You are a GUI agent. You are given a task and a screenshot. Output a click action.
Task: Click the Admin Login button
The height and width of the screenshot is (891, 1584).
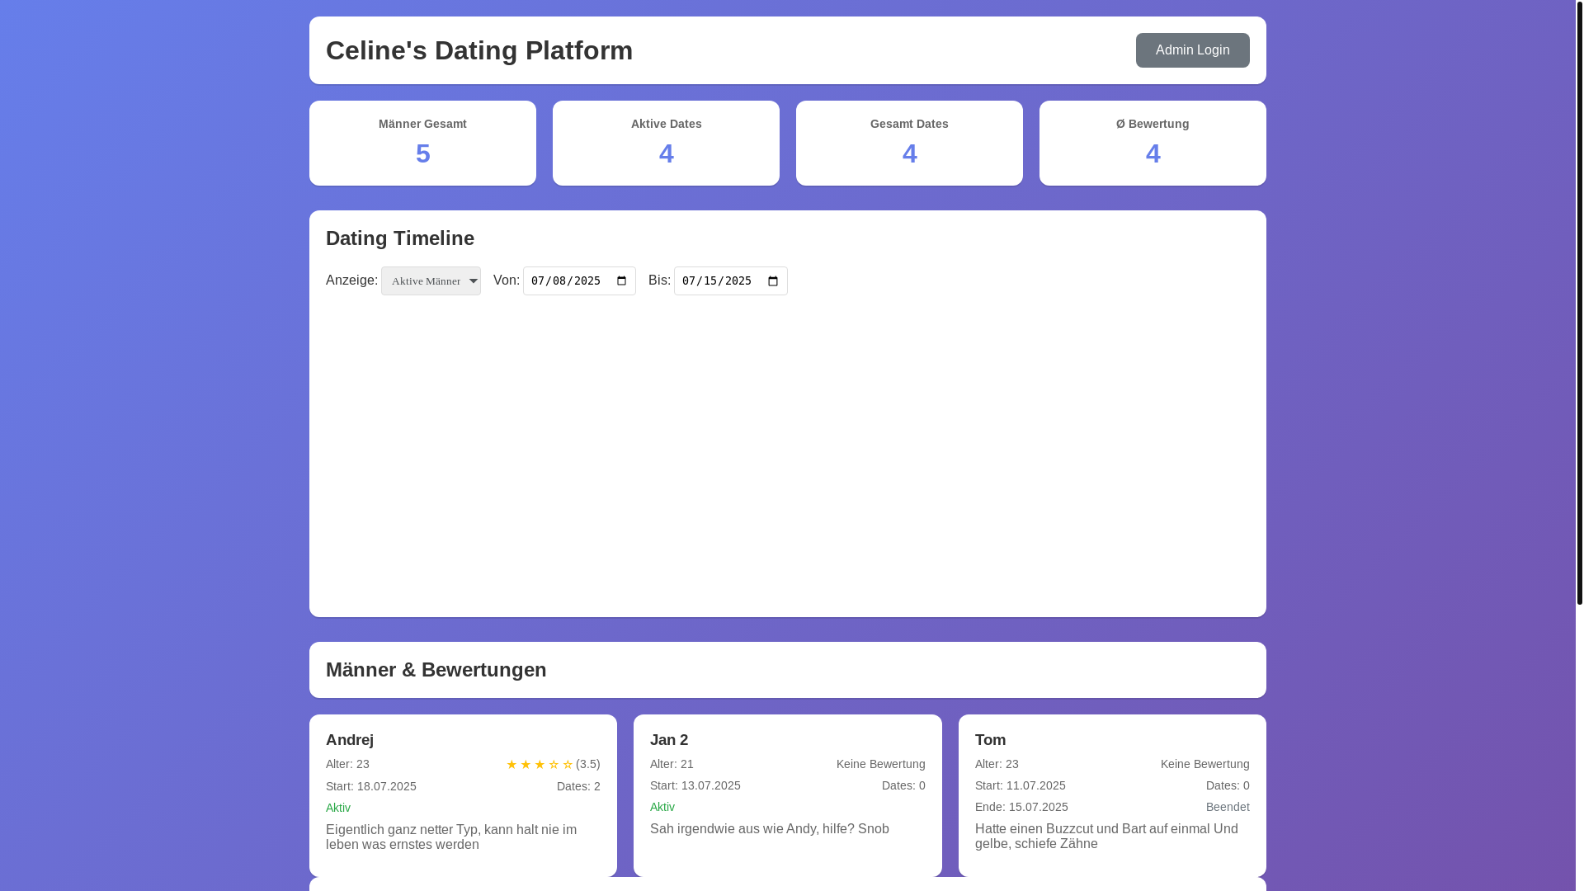pos(1192,50)
